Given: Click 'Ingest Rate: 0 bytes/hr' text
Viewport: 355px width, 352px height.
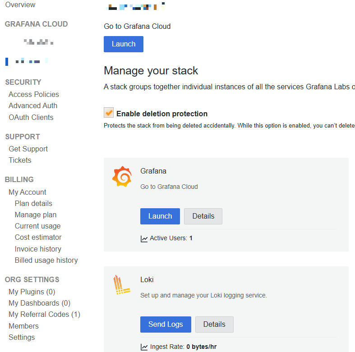Looking at the screenshot, I should [184, 347].
